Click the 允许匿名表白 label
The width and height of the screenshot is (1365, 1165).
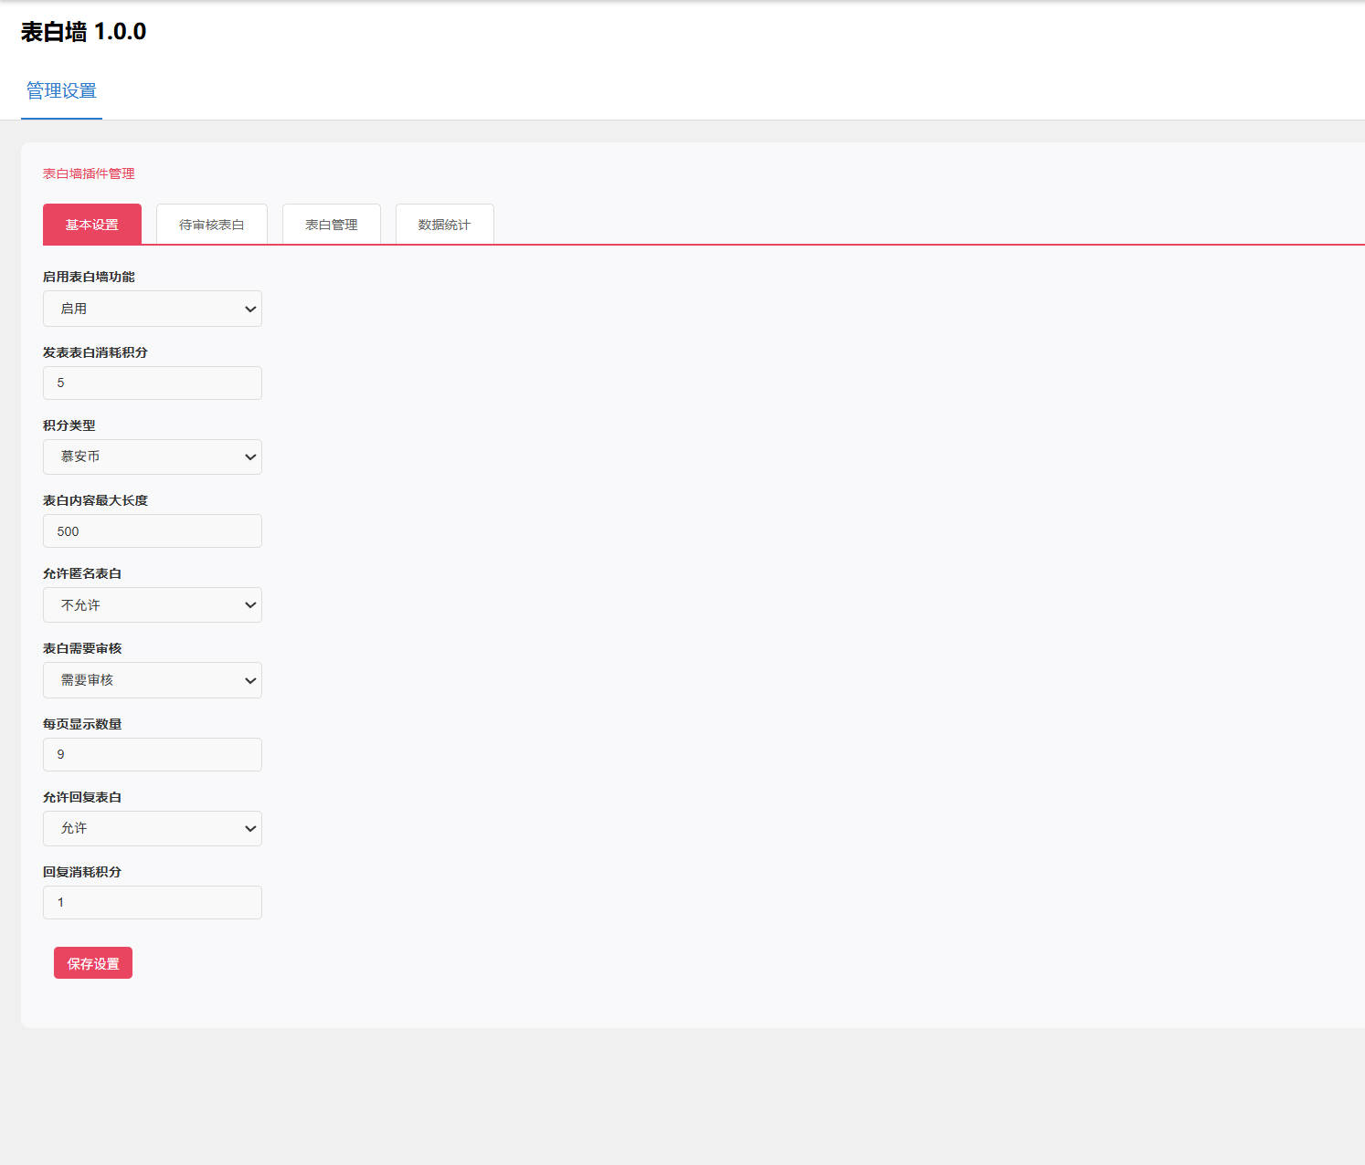click(82, 573)
